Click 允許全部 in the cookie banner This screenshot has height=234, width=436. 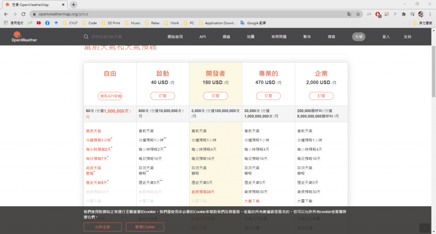point(103,227)
